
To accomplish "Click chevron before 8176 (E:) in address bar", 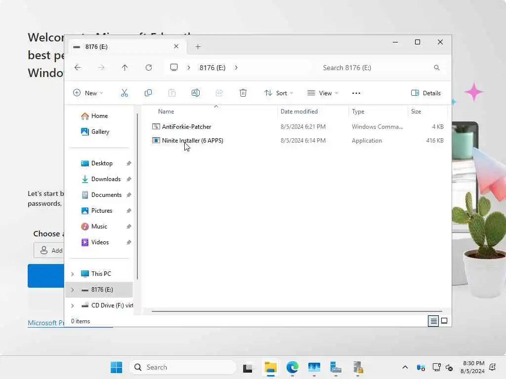I will [x=189, y=68].
